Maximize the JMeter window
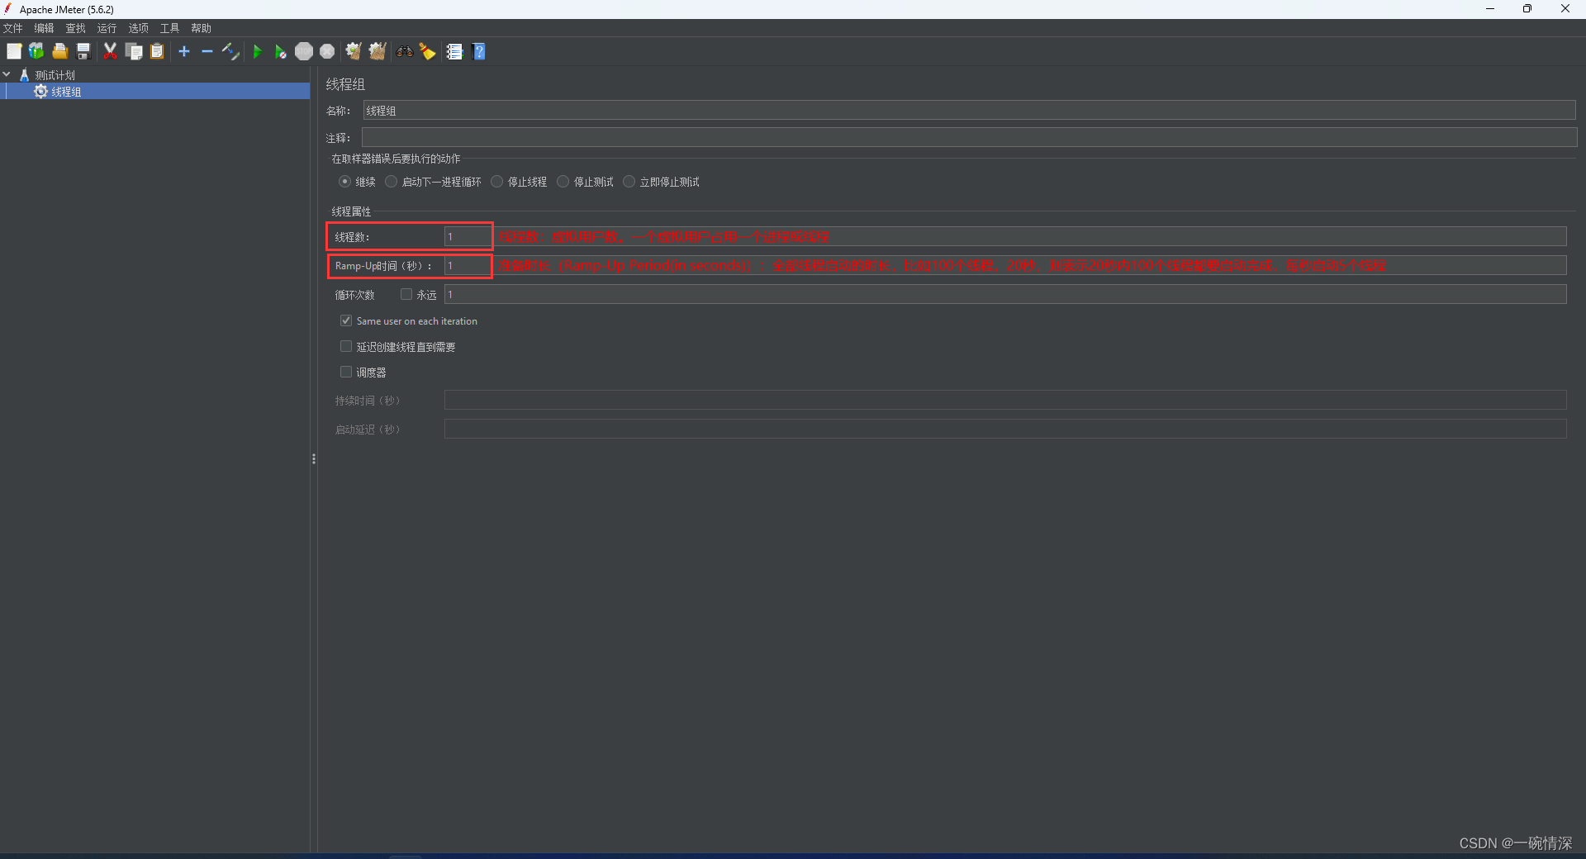 tap(1527, 9)
